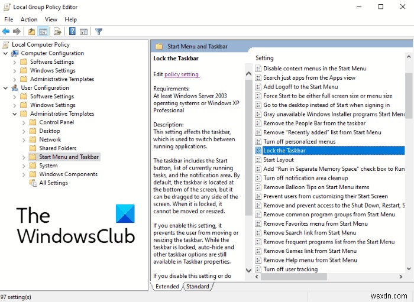
Task: Click the Local Computer Policy root icon
Action: click(5, 45)
